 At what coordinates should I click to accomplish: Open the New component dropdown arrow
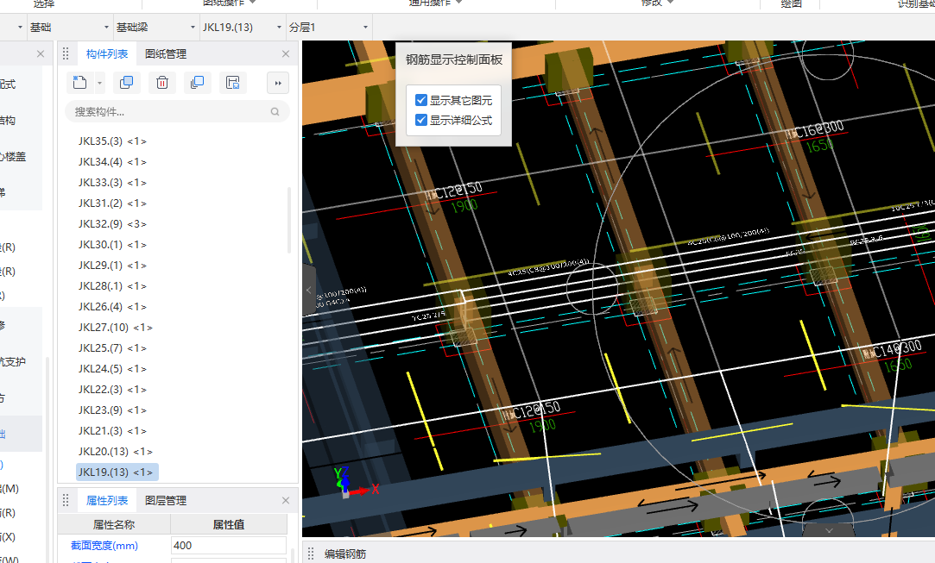click(x=99, y=83)
